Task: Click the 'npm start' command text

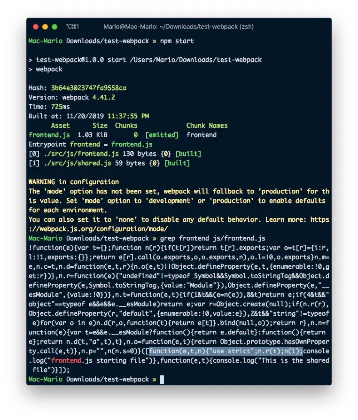Action: 177,41
